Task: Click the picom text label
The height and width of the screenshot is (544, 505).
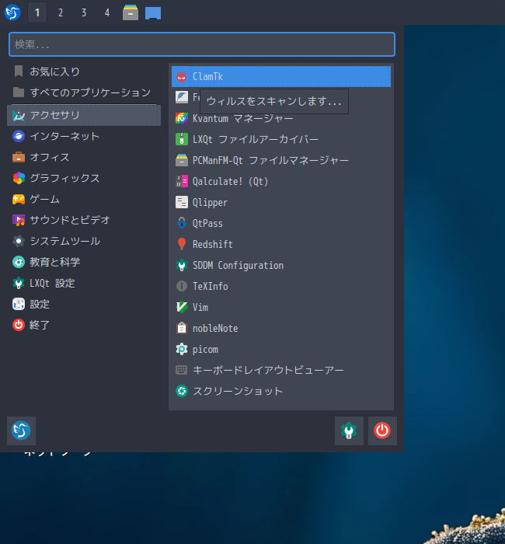Action: [205, 350]
